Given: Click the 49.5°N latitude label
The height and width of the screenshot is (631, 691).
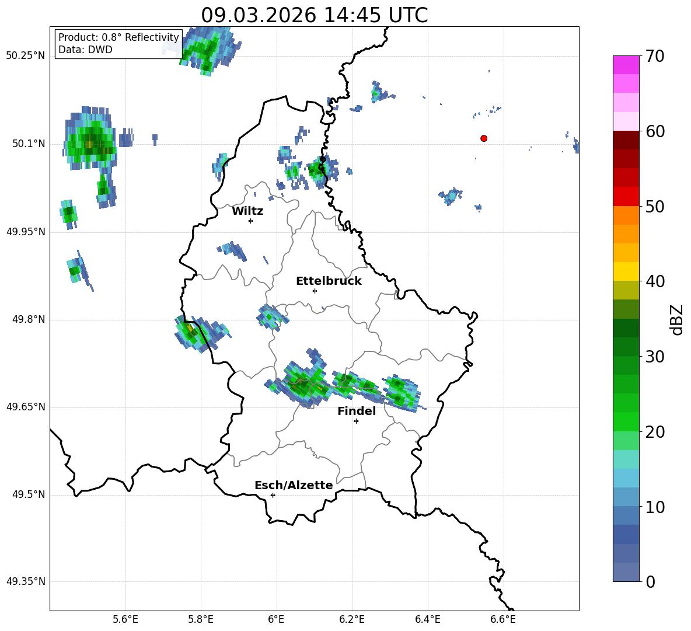Looking at the screenshot, I should pyautogui.click(x=29, y=495).
